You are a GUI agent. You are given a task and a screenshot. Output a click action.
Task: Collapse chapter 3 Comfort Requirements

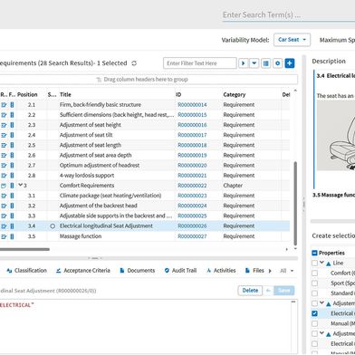pos(21,185)
